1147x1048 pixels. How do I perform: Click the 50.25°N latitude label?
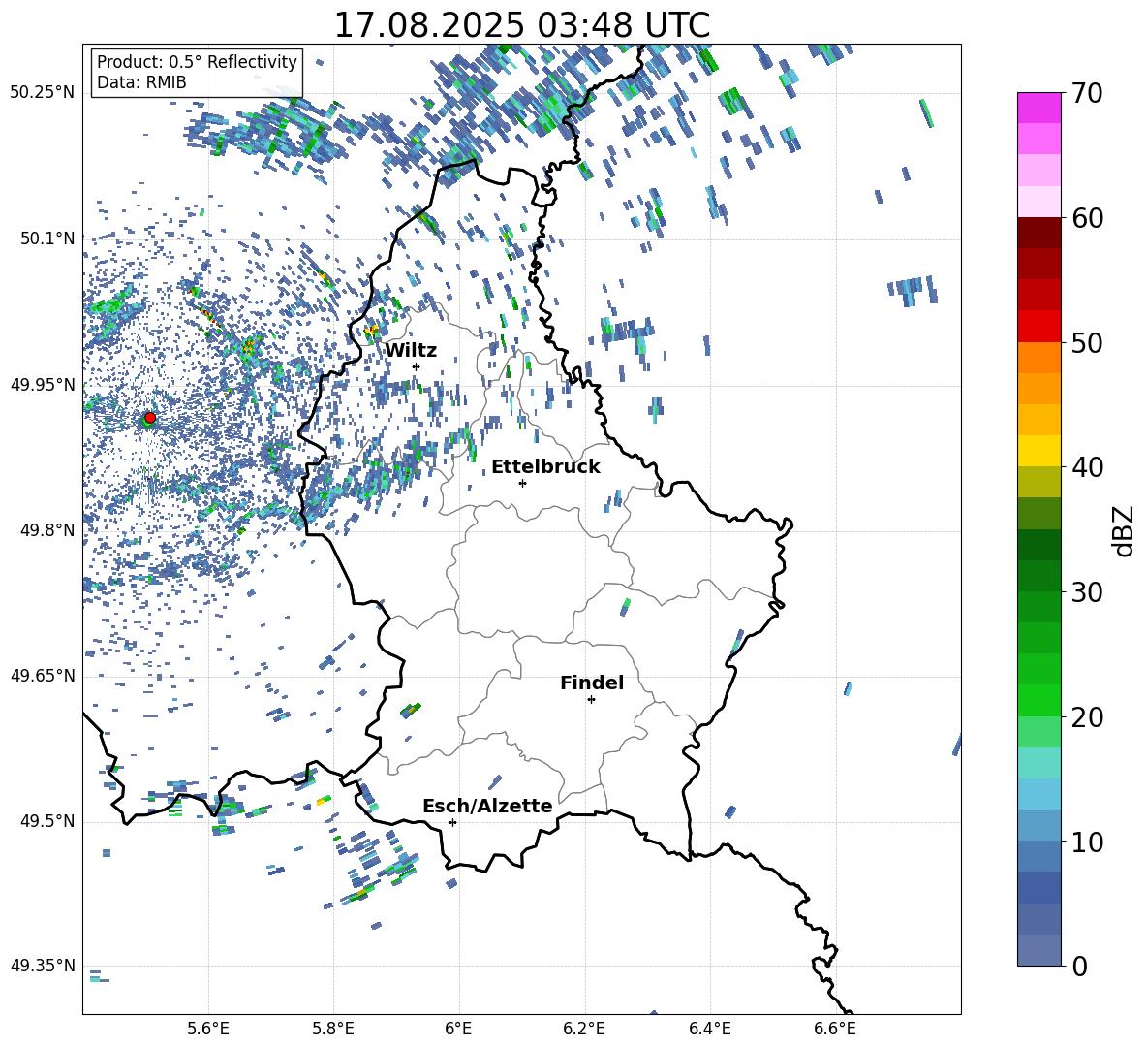point(43,93)
